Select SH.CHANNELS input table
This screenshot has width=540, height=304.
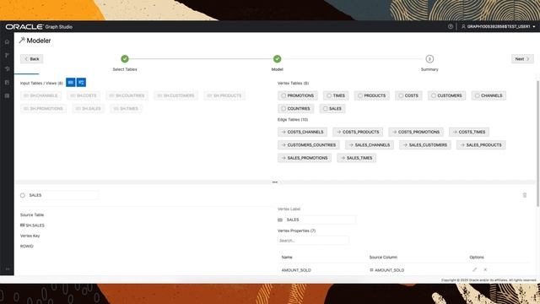(x=40, y=95)
